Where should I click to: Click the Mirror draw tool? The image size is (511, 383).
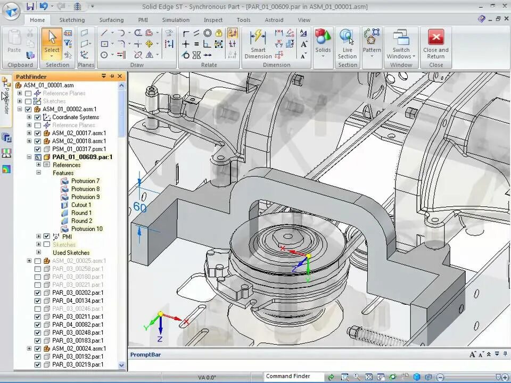(149, 55)
